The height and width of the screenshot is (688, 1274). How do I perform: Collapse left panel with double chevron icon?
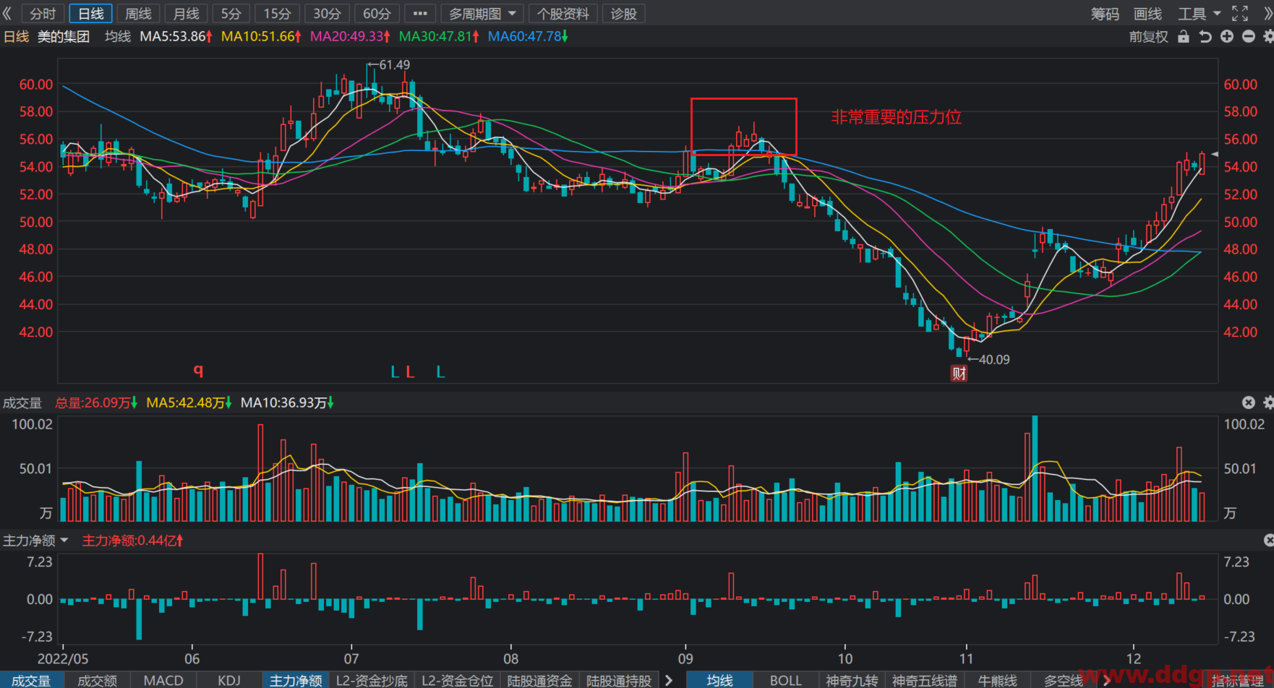click(7, 14)
